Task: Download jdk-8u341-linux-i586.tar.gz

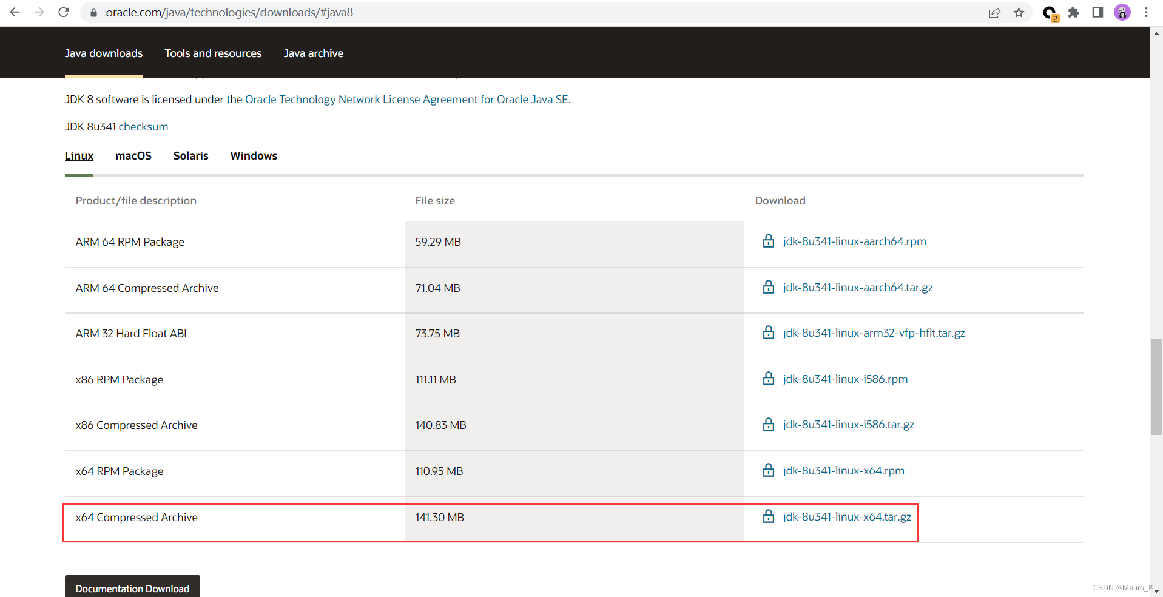Action: [849, 424]
